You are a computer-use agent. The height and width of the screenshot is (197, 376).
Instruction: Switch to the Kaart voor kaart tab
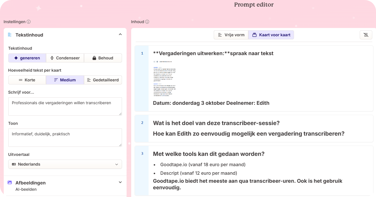[x=271, y=35]
